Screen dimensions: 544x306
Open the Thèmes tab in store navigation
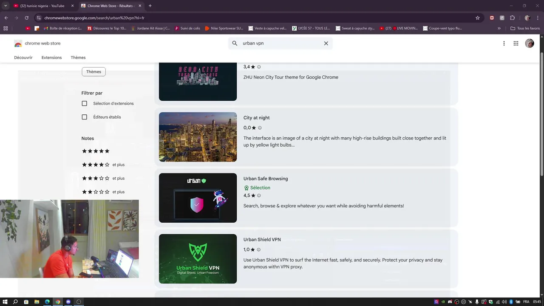(x=78, y=57)
